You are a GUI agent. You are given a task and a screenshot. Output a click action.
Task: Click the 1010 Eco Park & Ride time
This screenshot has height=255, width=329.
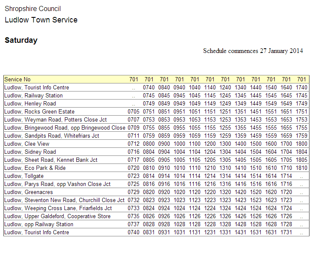click(x=179, y=168)
